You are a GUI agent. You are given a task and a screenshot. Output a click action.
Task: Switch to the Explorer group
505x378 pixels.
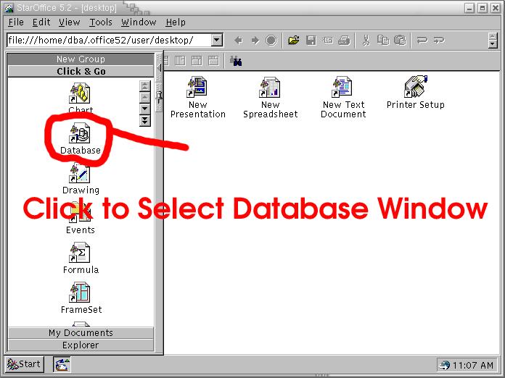pyautogui.click(x=81, y=345)
